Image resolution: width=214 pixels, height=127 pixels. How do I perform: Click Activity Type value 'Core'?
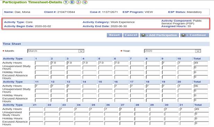click(29, 22)
